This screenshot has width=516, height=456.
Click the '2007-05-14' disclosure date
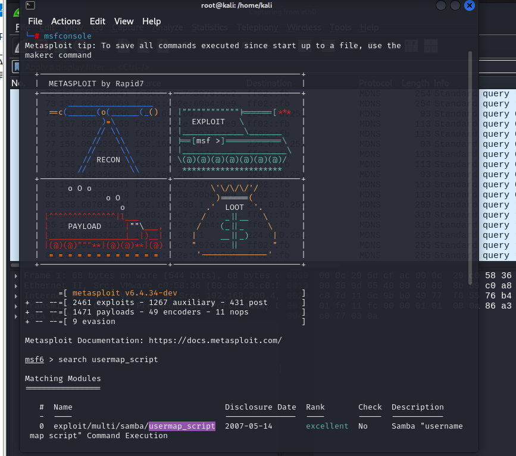point(248,426)
